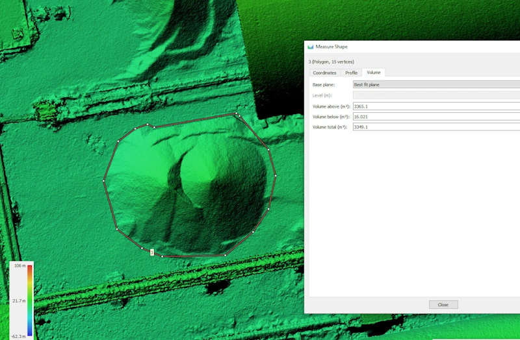Viewport: 520px width, 340px height.
Task: Click the polygon vertices count text
Action: (x=331, y=62)
